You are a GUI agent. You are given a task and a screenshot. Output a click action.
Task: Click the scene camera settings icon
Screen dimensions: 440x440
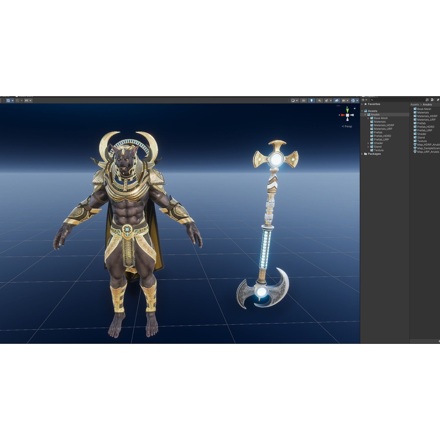pyautogui.click(x=343, y=101)
